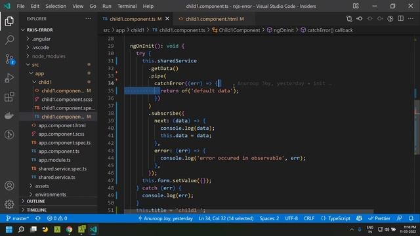The image size is (420, 236).
Task: Open Source Control view with badge
Action: [9, 59]
